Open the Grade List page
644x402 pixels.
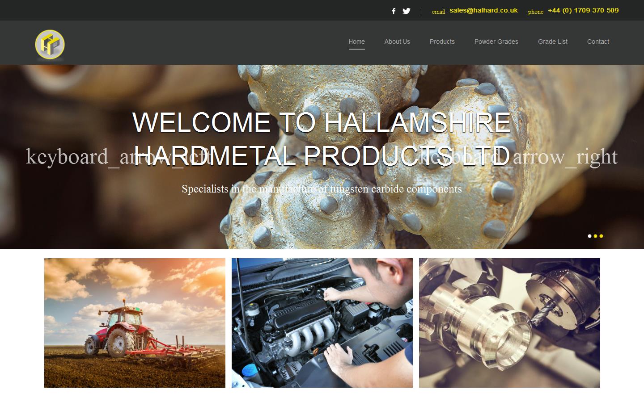pos(552,42)
